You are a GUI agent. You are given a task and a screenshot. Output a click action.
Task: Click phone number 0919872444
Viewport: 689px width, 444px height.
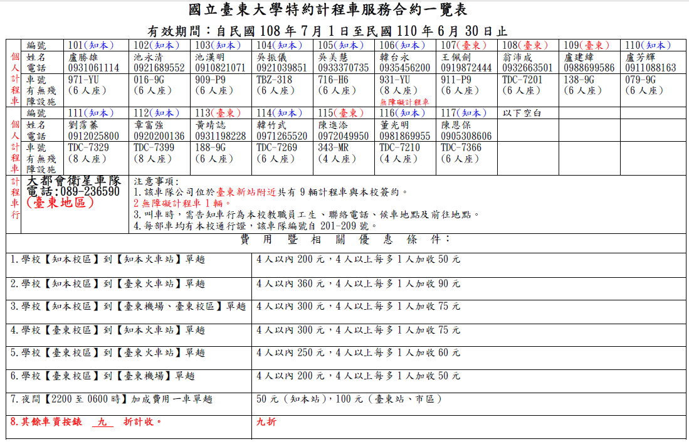466,68
